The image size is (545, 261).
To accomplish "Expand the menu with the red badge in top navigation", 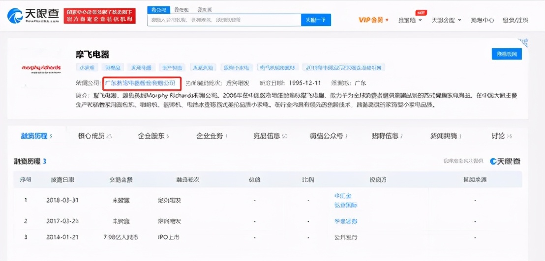I will (x=410, y=20).
